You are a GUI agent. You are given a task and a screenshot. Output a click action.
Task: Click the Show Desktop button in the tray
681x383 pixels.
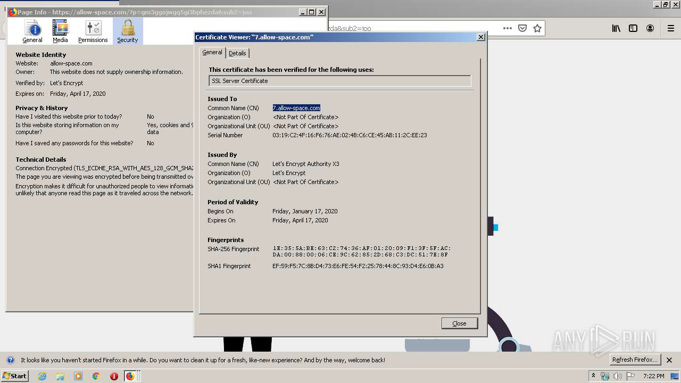click(675, 376)
